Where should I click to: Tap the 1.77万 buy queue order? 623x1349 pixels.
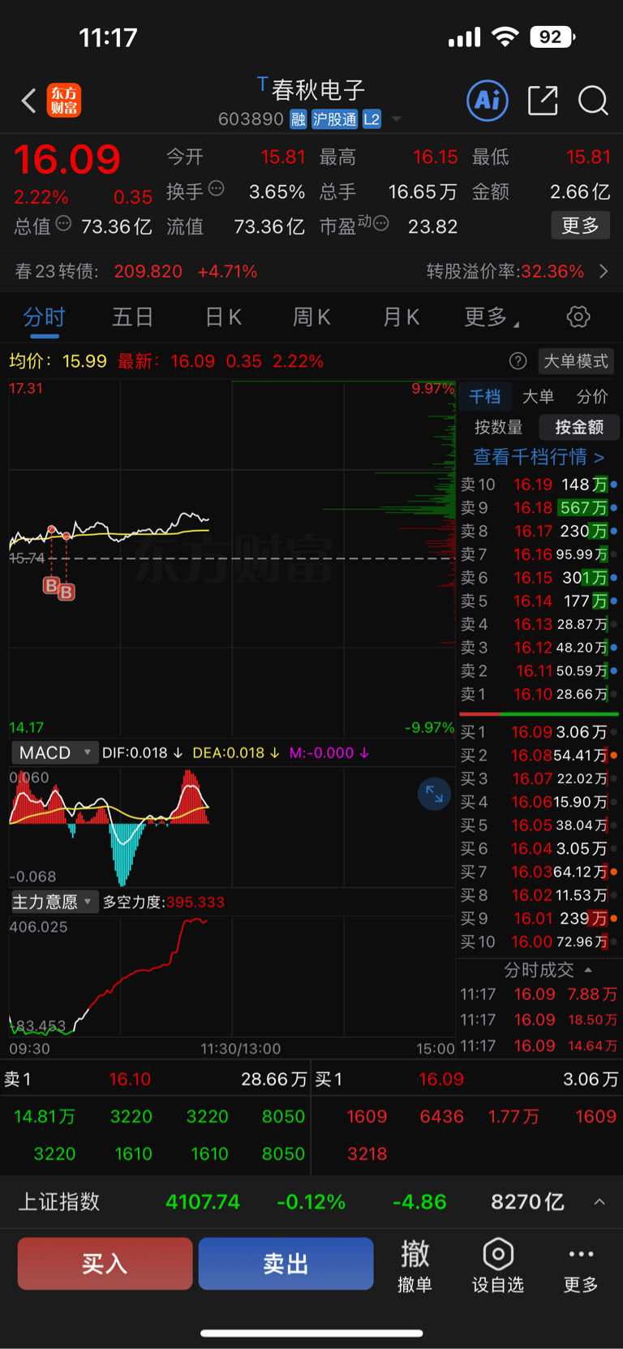pos(513,1117)
